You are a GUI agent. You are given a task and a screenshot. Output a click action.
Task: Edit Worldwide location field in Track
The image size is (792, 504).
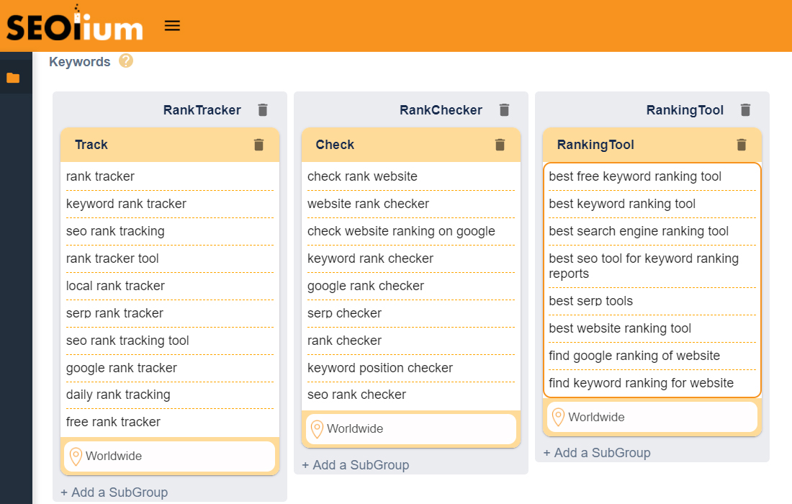[170, 456]
